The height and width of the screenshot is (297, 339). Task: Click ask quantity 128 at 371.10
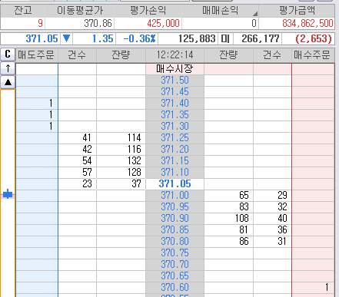click(x=121, y=173)
